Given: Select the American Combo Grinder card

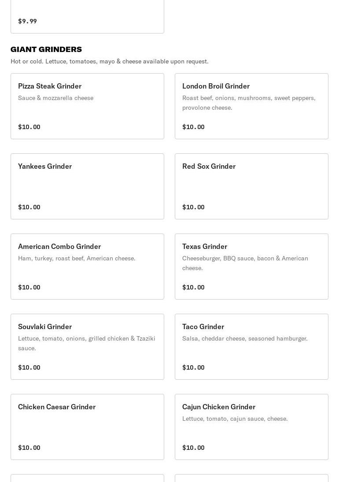Looking at the screenshot, I should (x=87, y=267).
